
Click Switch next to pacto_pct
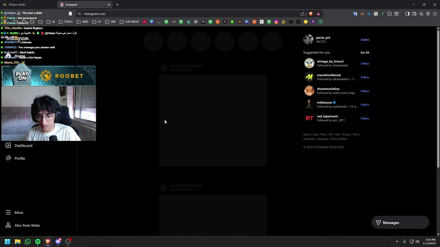point(365,40)
